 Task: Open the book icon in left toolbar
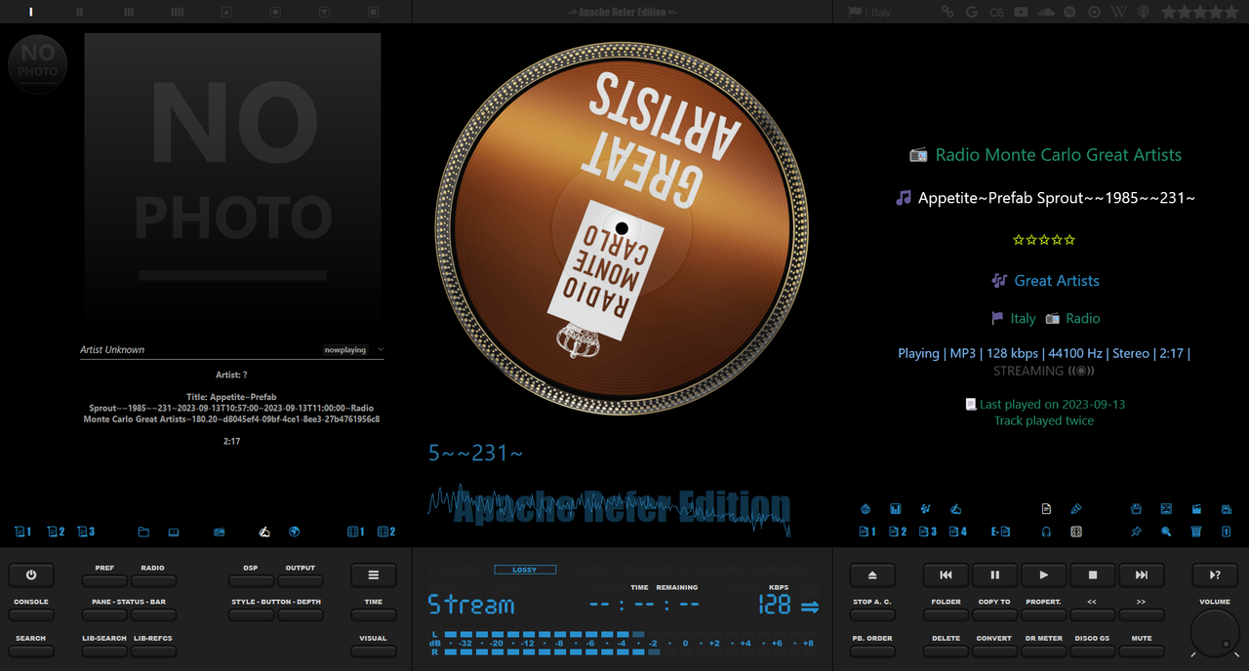(174, 532)
